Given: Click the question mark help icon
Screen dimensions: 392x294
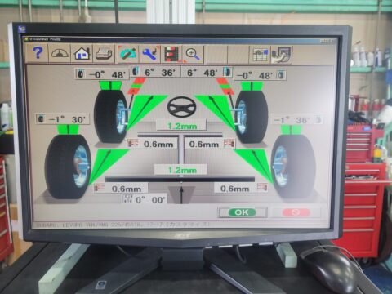Looking at the screenshot, I should 38,53.
